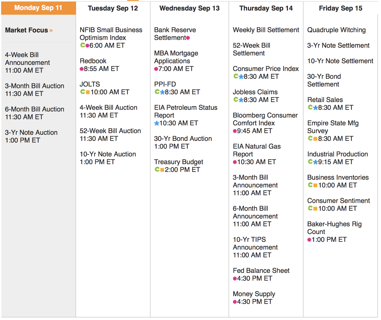Image resolution: width=381 pixels, height=320 pixels.
Task: Switch to the Thursday Sep 14 column header
Action: tap(266, 8)
